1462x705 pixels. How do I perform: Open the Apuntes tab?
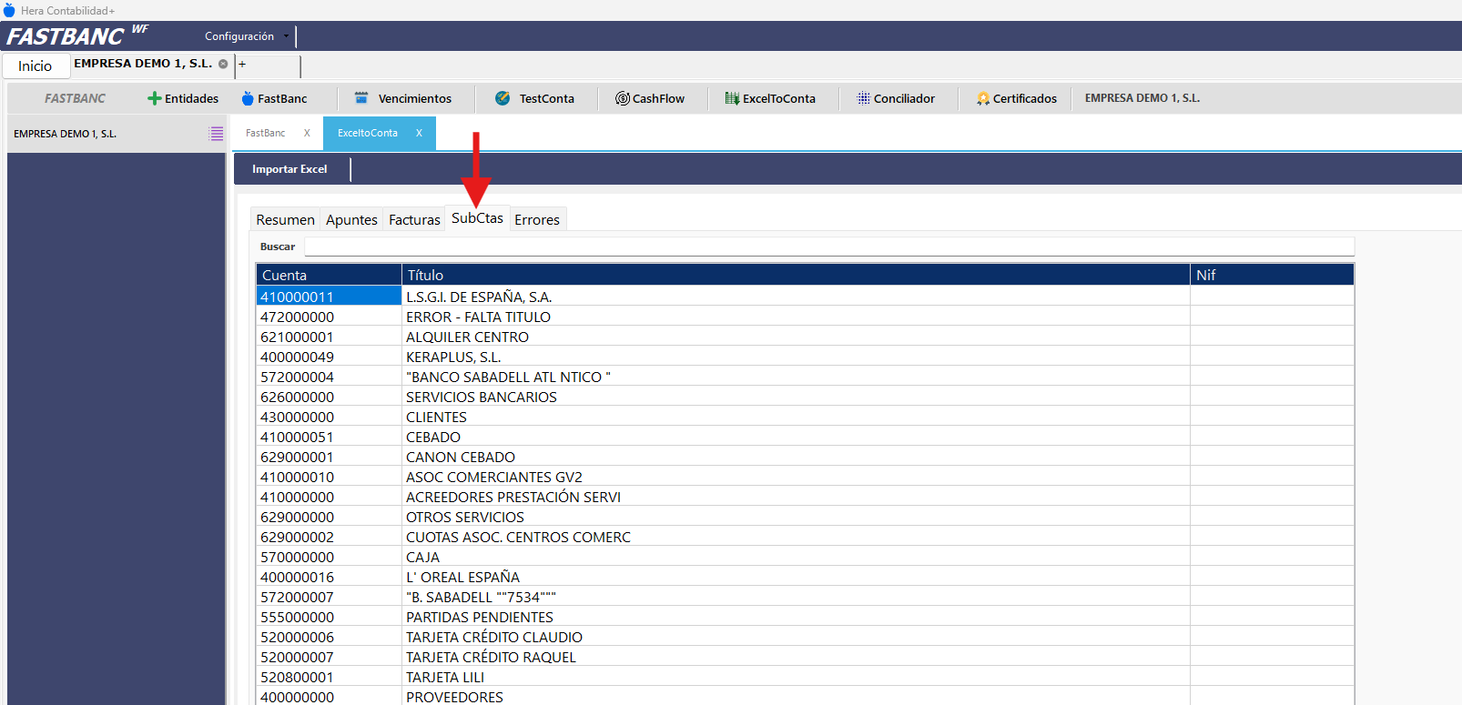point(351,219)
